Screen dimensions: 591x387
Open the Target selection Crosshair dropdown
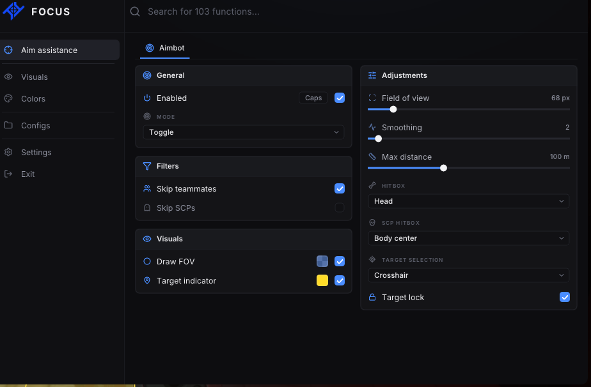coord(468,275)
